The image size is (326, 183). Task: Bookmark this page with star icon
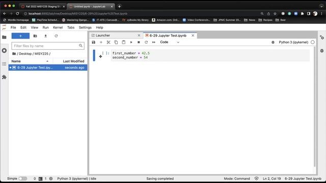point(275,14)
